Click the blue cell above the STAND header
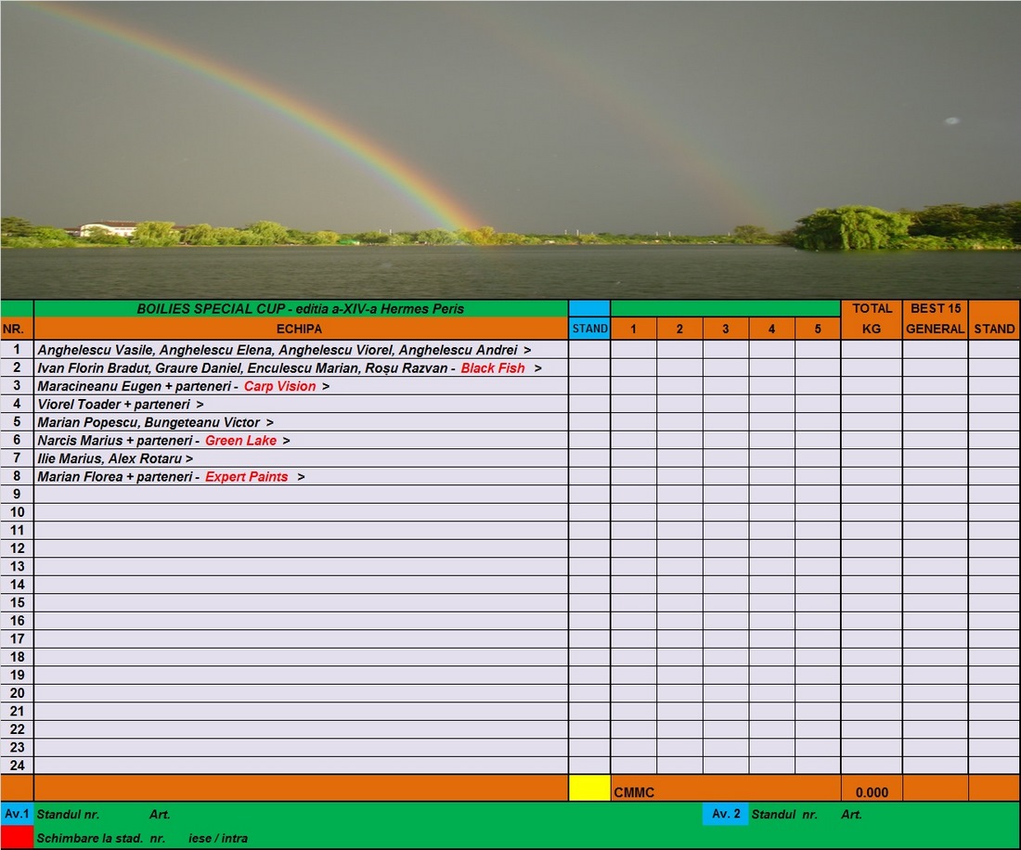The width and height of the screenshot is (1021, 850). pos(589,308)
